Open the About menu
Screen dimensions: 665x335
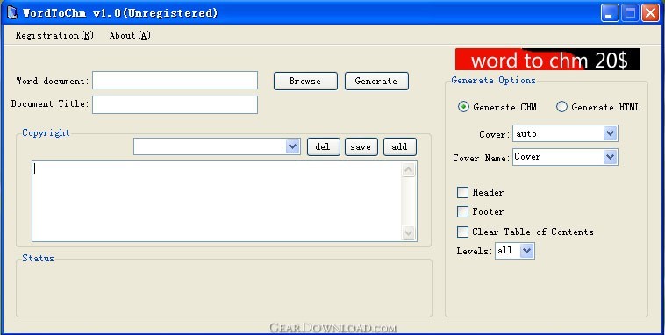coord(130,36)
